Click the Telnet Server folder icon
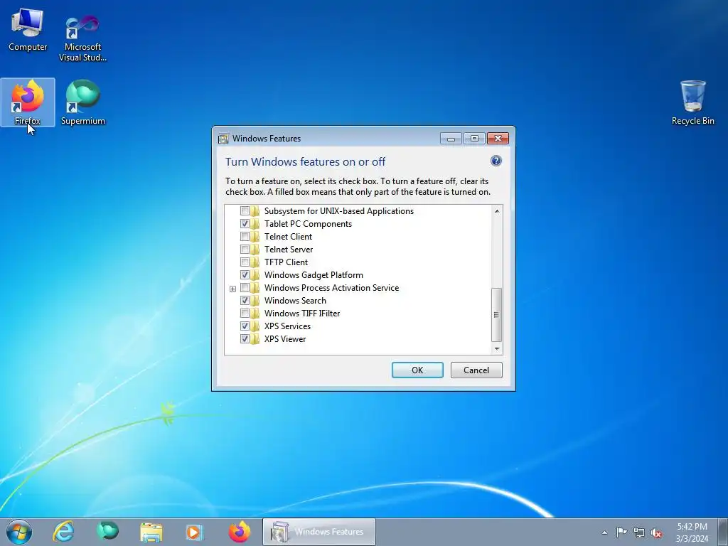 [x=255, y=250]
